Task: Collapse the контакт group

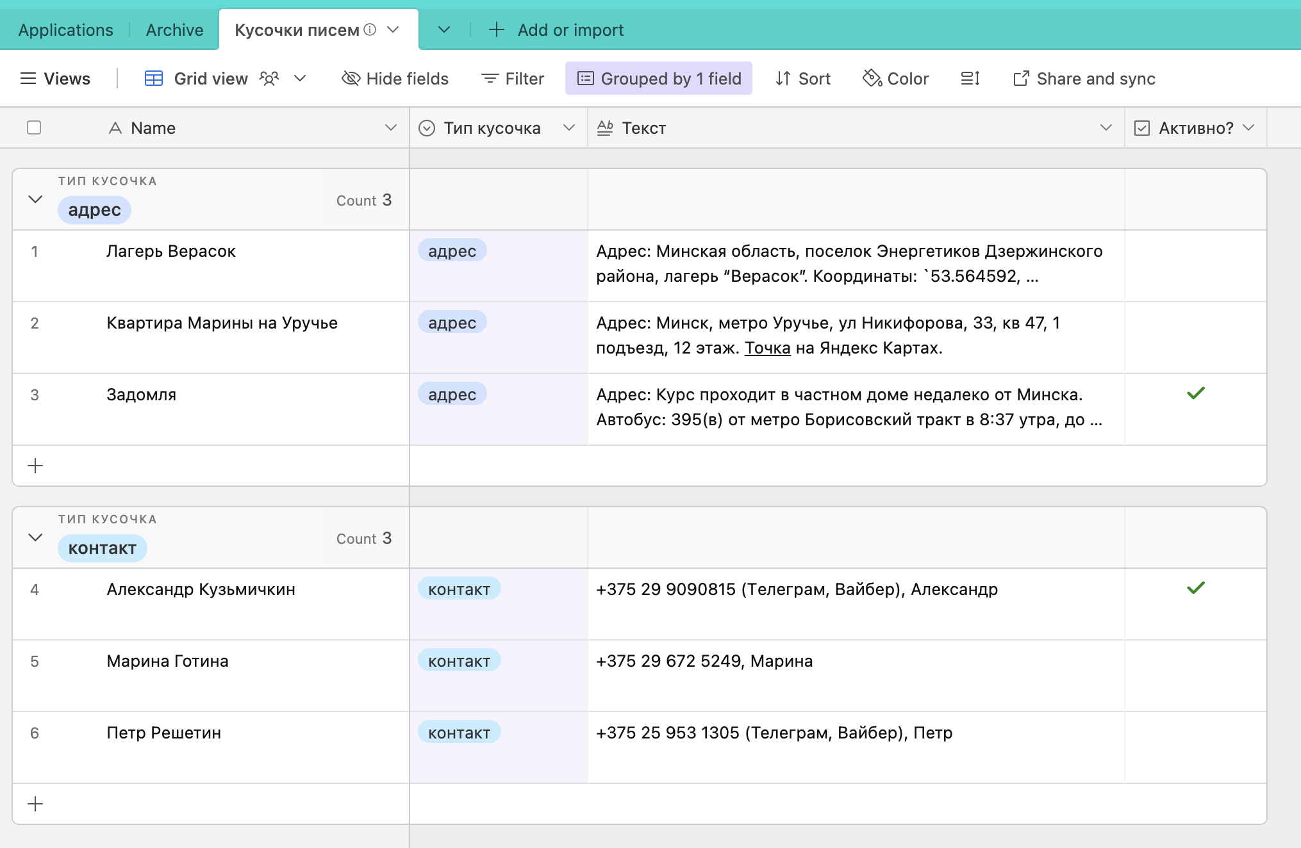Action: pos(36,537)
